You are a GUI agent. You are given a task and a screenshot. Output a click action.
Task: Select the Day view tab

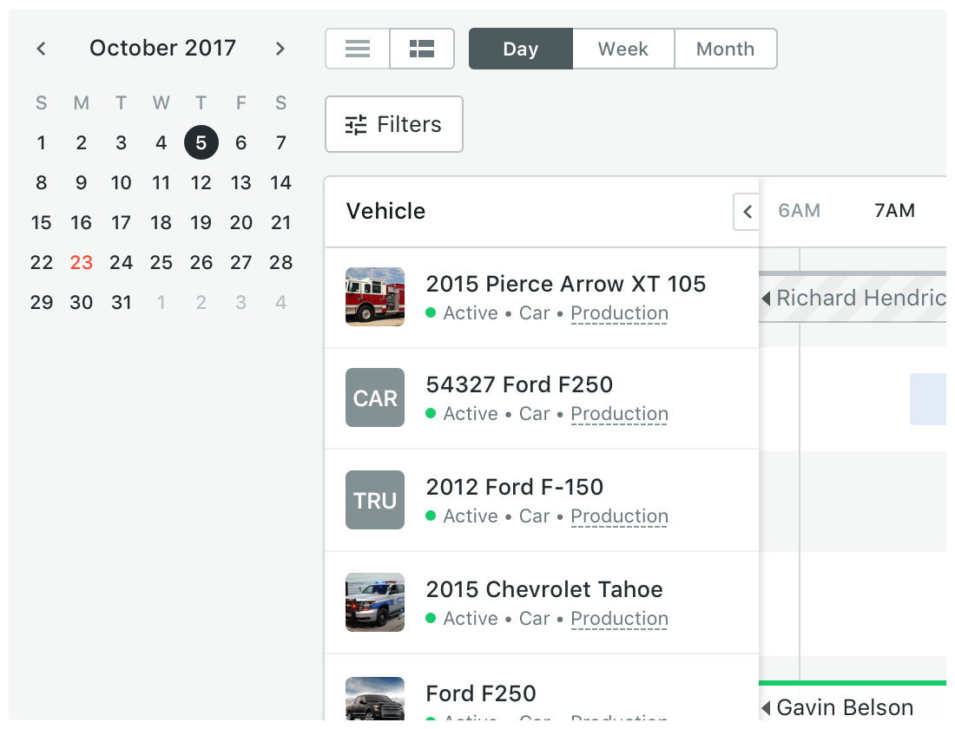point(521,49)
